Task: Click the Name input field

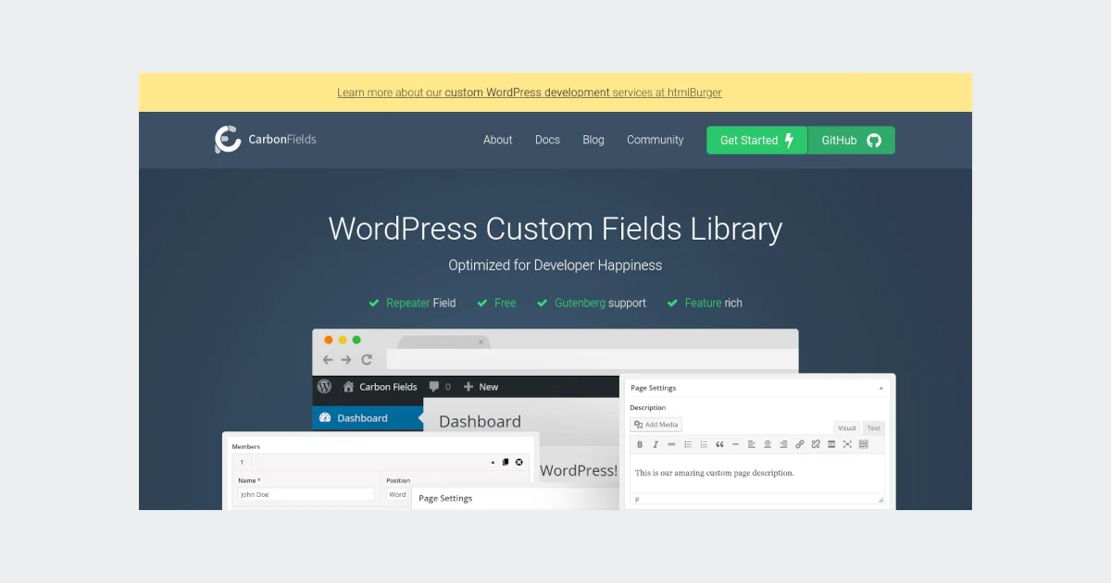Action: [x=306, y=494]
